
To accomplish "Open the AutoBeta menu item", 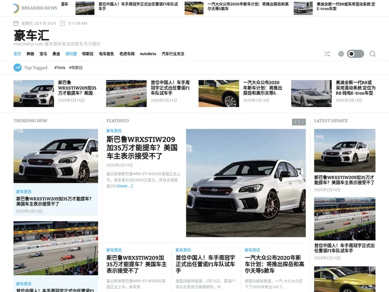I will pos(148,54).
